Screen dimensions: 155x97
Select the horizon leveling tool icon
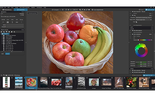click(84, 10)
